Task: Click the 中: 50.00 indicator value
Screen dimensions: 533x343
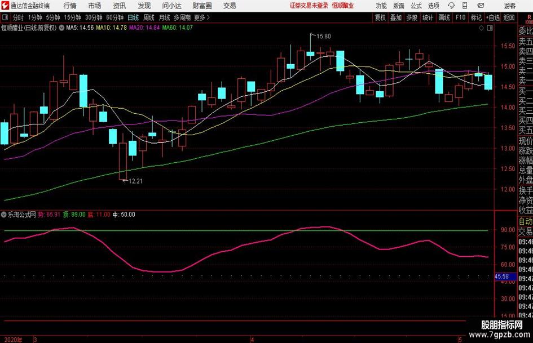Action: [x=124, y=215]
